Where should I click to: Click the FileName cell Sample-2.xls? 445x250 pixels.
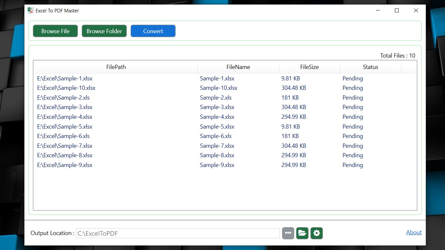(x=216, y=98)
